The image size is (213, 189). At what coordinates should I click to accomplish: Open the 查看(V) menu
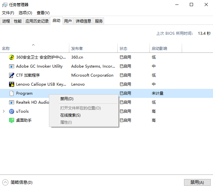[x=43, y=13]
